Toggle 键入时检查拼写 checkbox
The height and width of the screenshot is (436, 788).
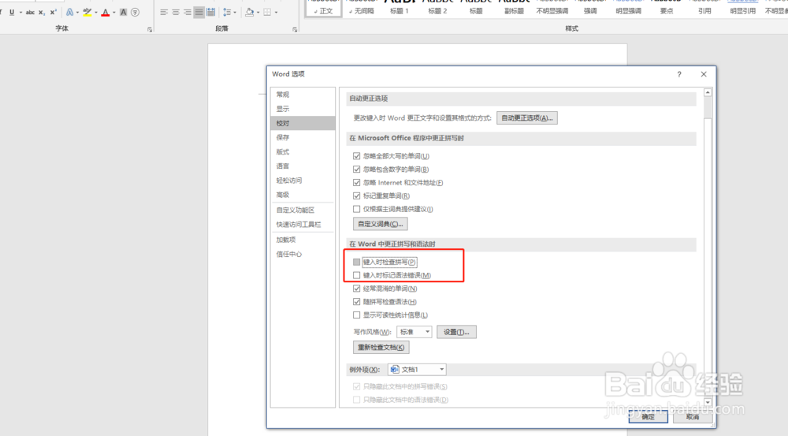(x=356, y=262)
